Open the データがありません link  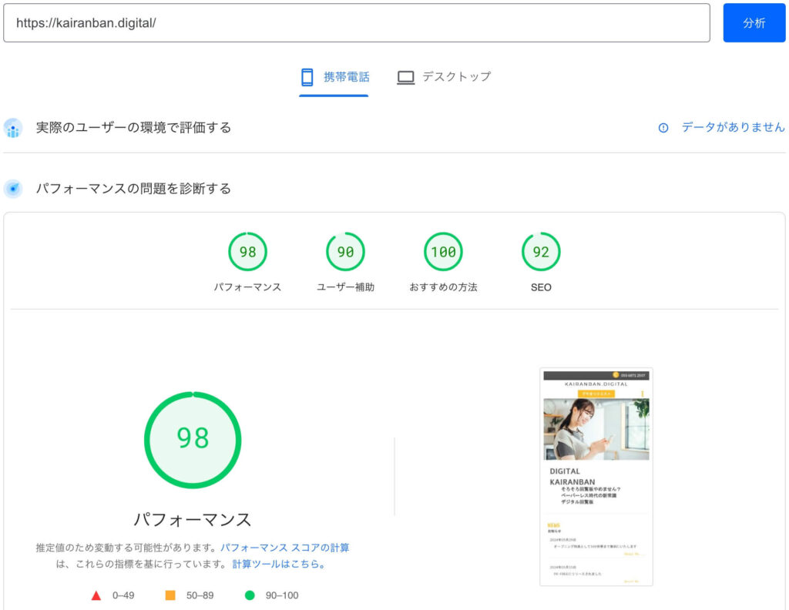(733, 128)
